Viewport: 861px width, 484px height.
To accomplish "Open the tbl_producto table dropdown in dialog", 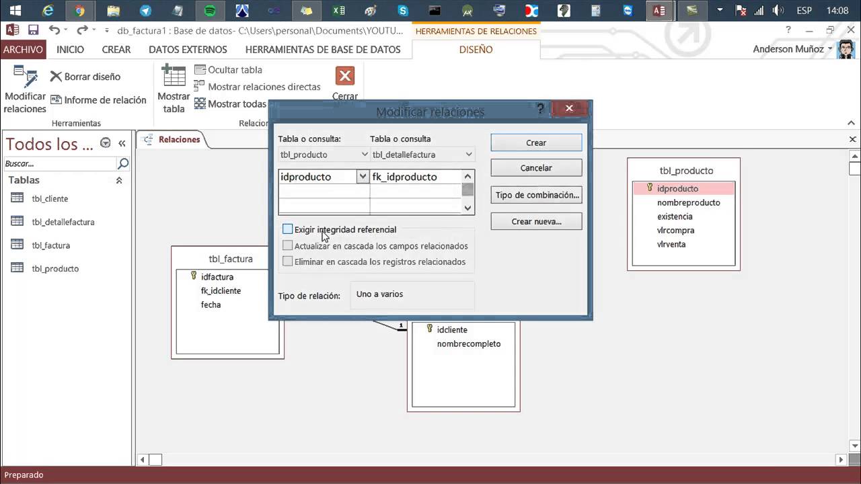I will pos(365,154).
